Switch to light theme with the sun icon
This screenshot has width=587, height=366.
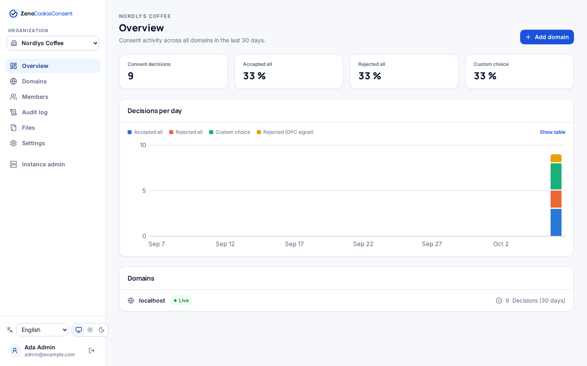click(x=90, y=330)
